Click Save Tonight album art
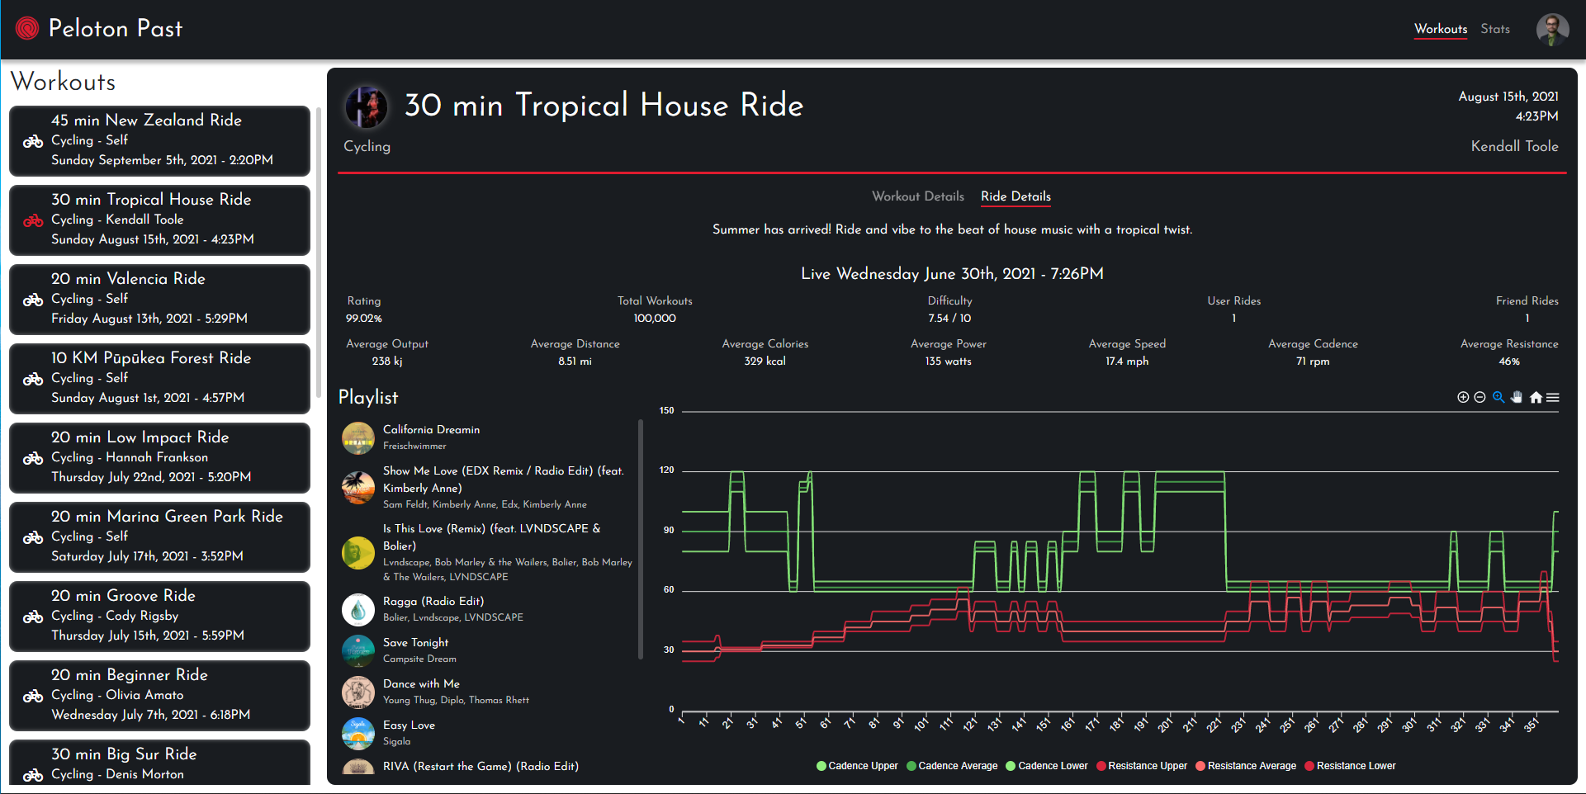Viewport: 1586px width, 794px height. tap(358, 651)
